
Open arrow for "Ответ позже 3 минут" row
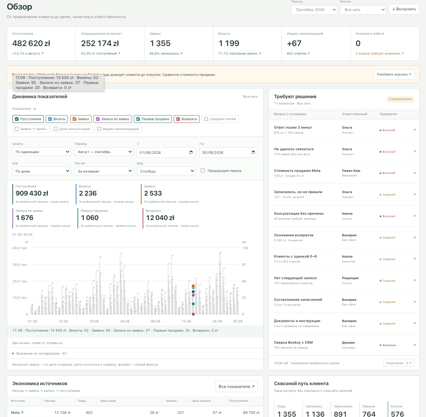point(415,130)
